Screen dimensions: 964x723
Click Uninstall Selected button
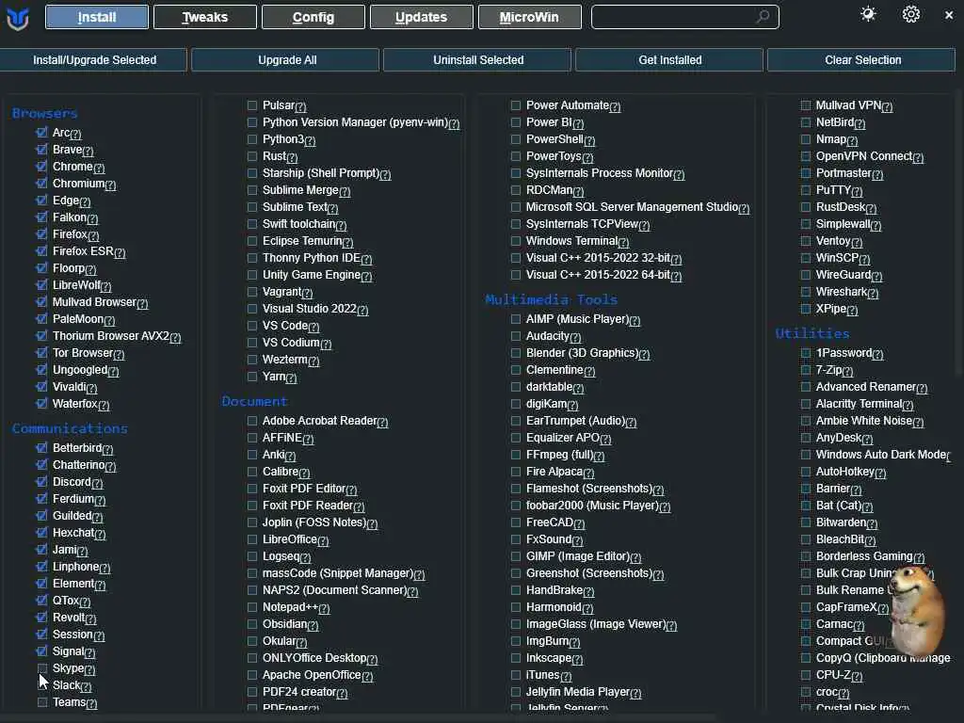point(477,59)
